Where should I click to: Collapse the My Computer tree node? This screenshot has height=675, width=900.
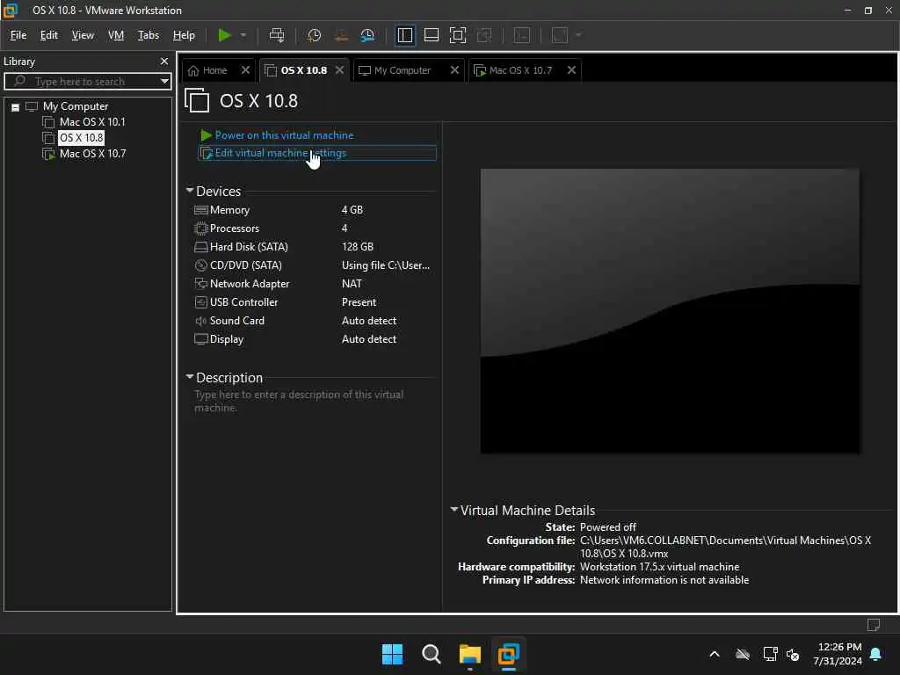16,107
